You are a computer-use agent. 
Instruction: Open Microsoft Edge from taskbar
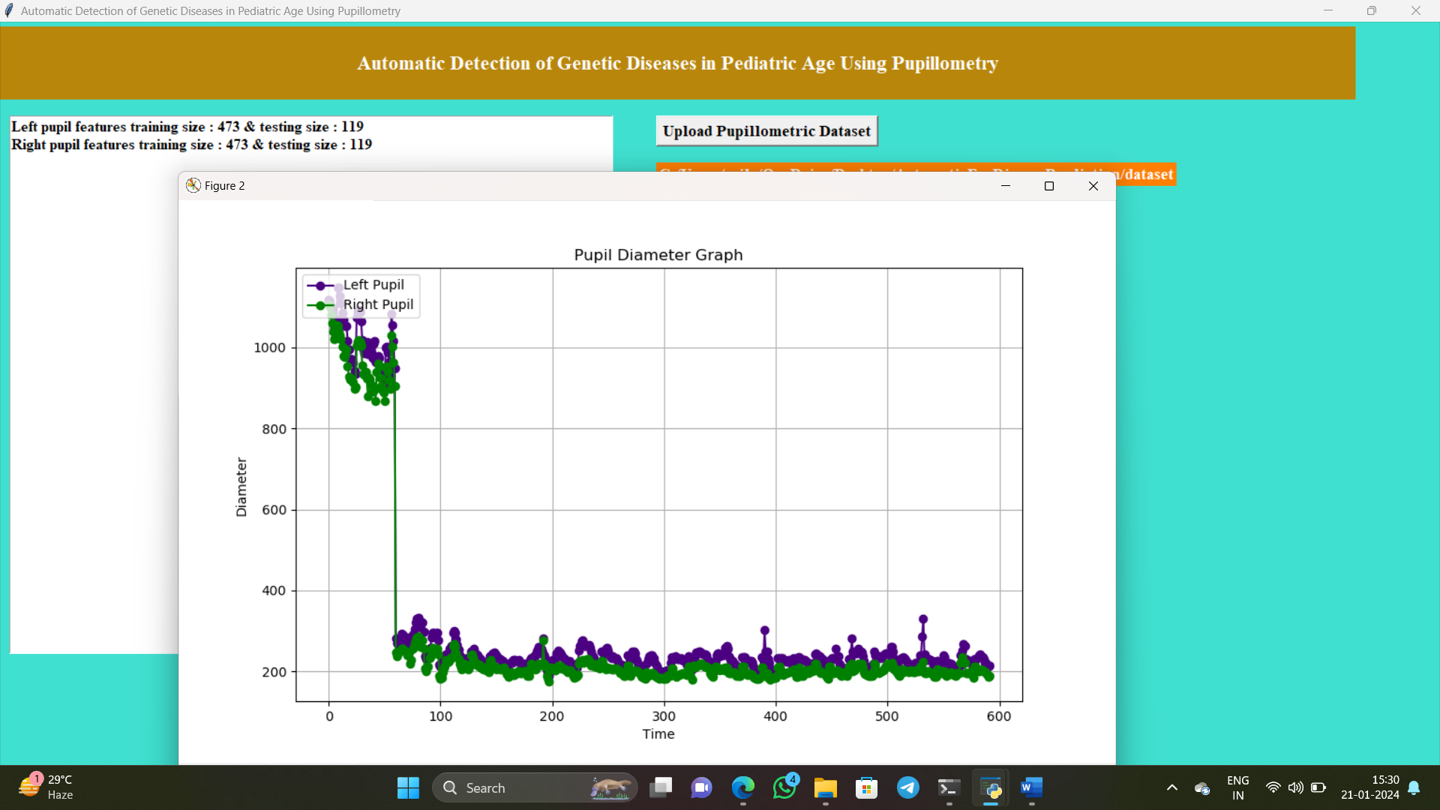pos(742,787)
